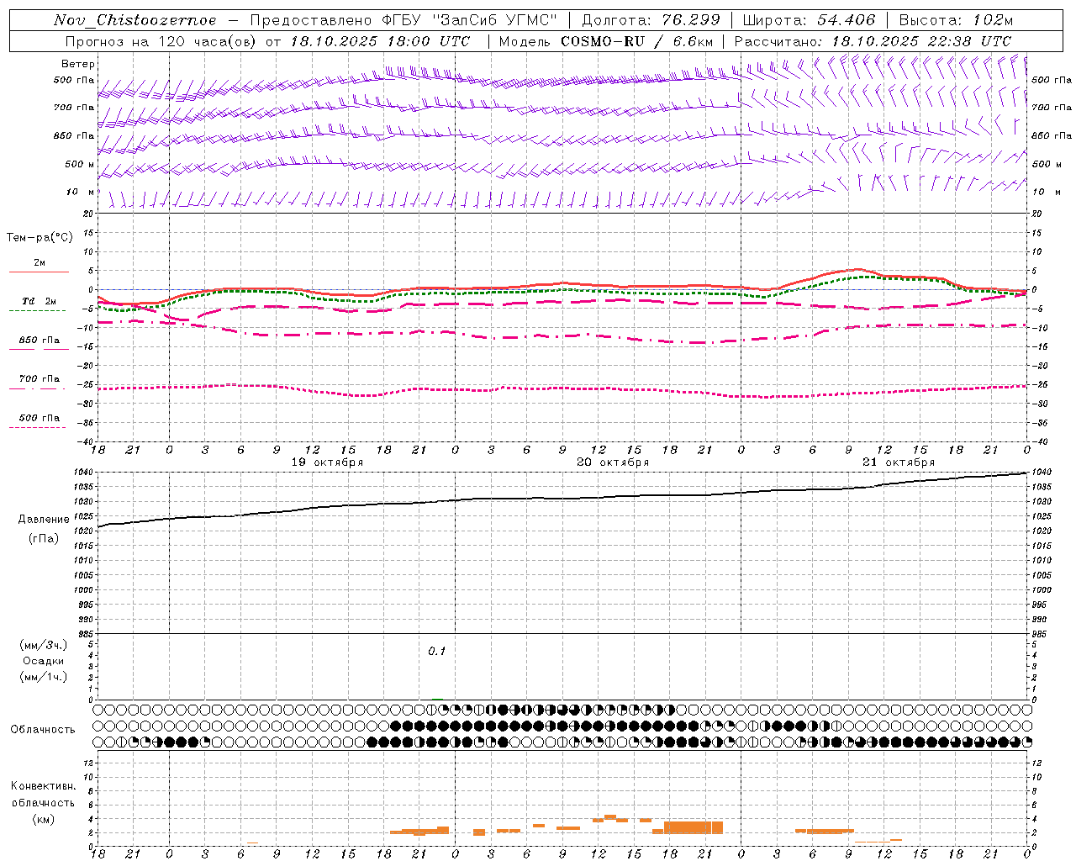Select the 'Осадки' precipitation label
Image resolution: width=1076 pixels, height=861 pixels.
44,661
